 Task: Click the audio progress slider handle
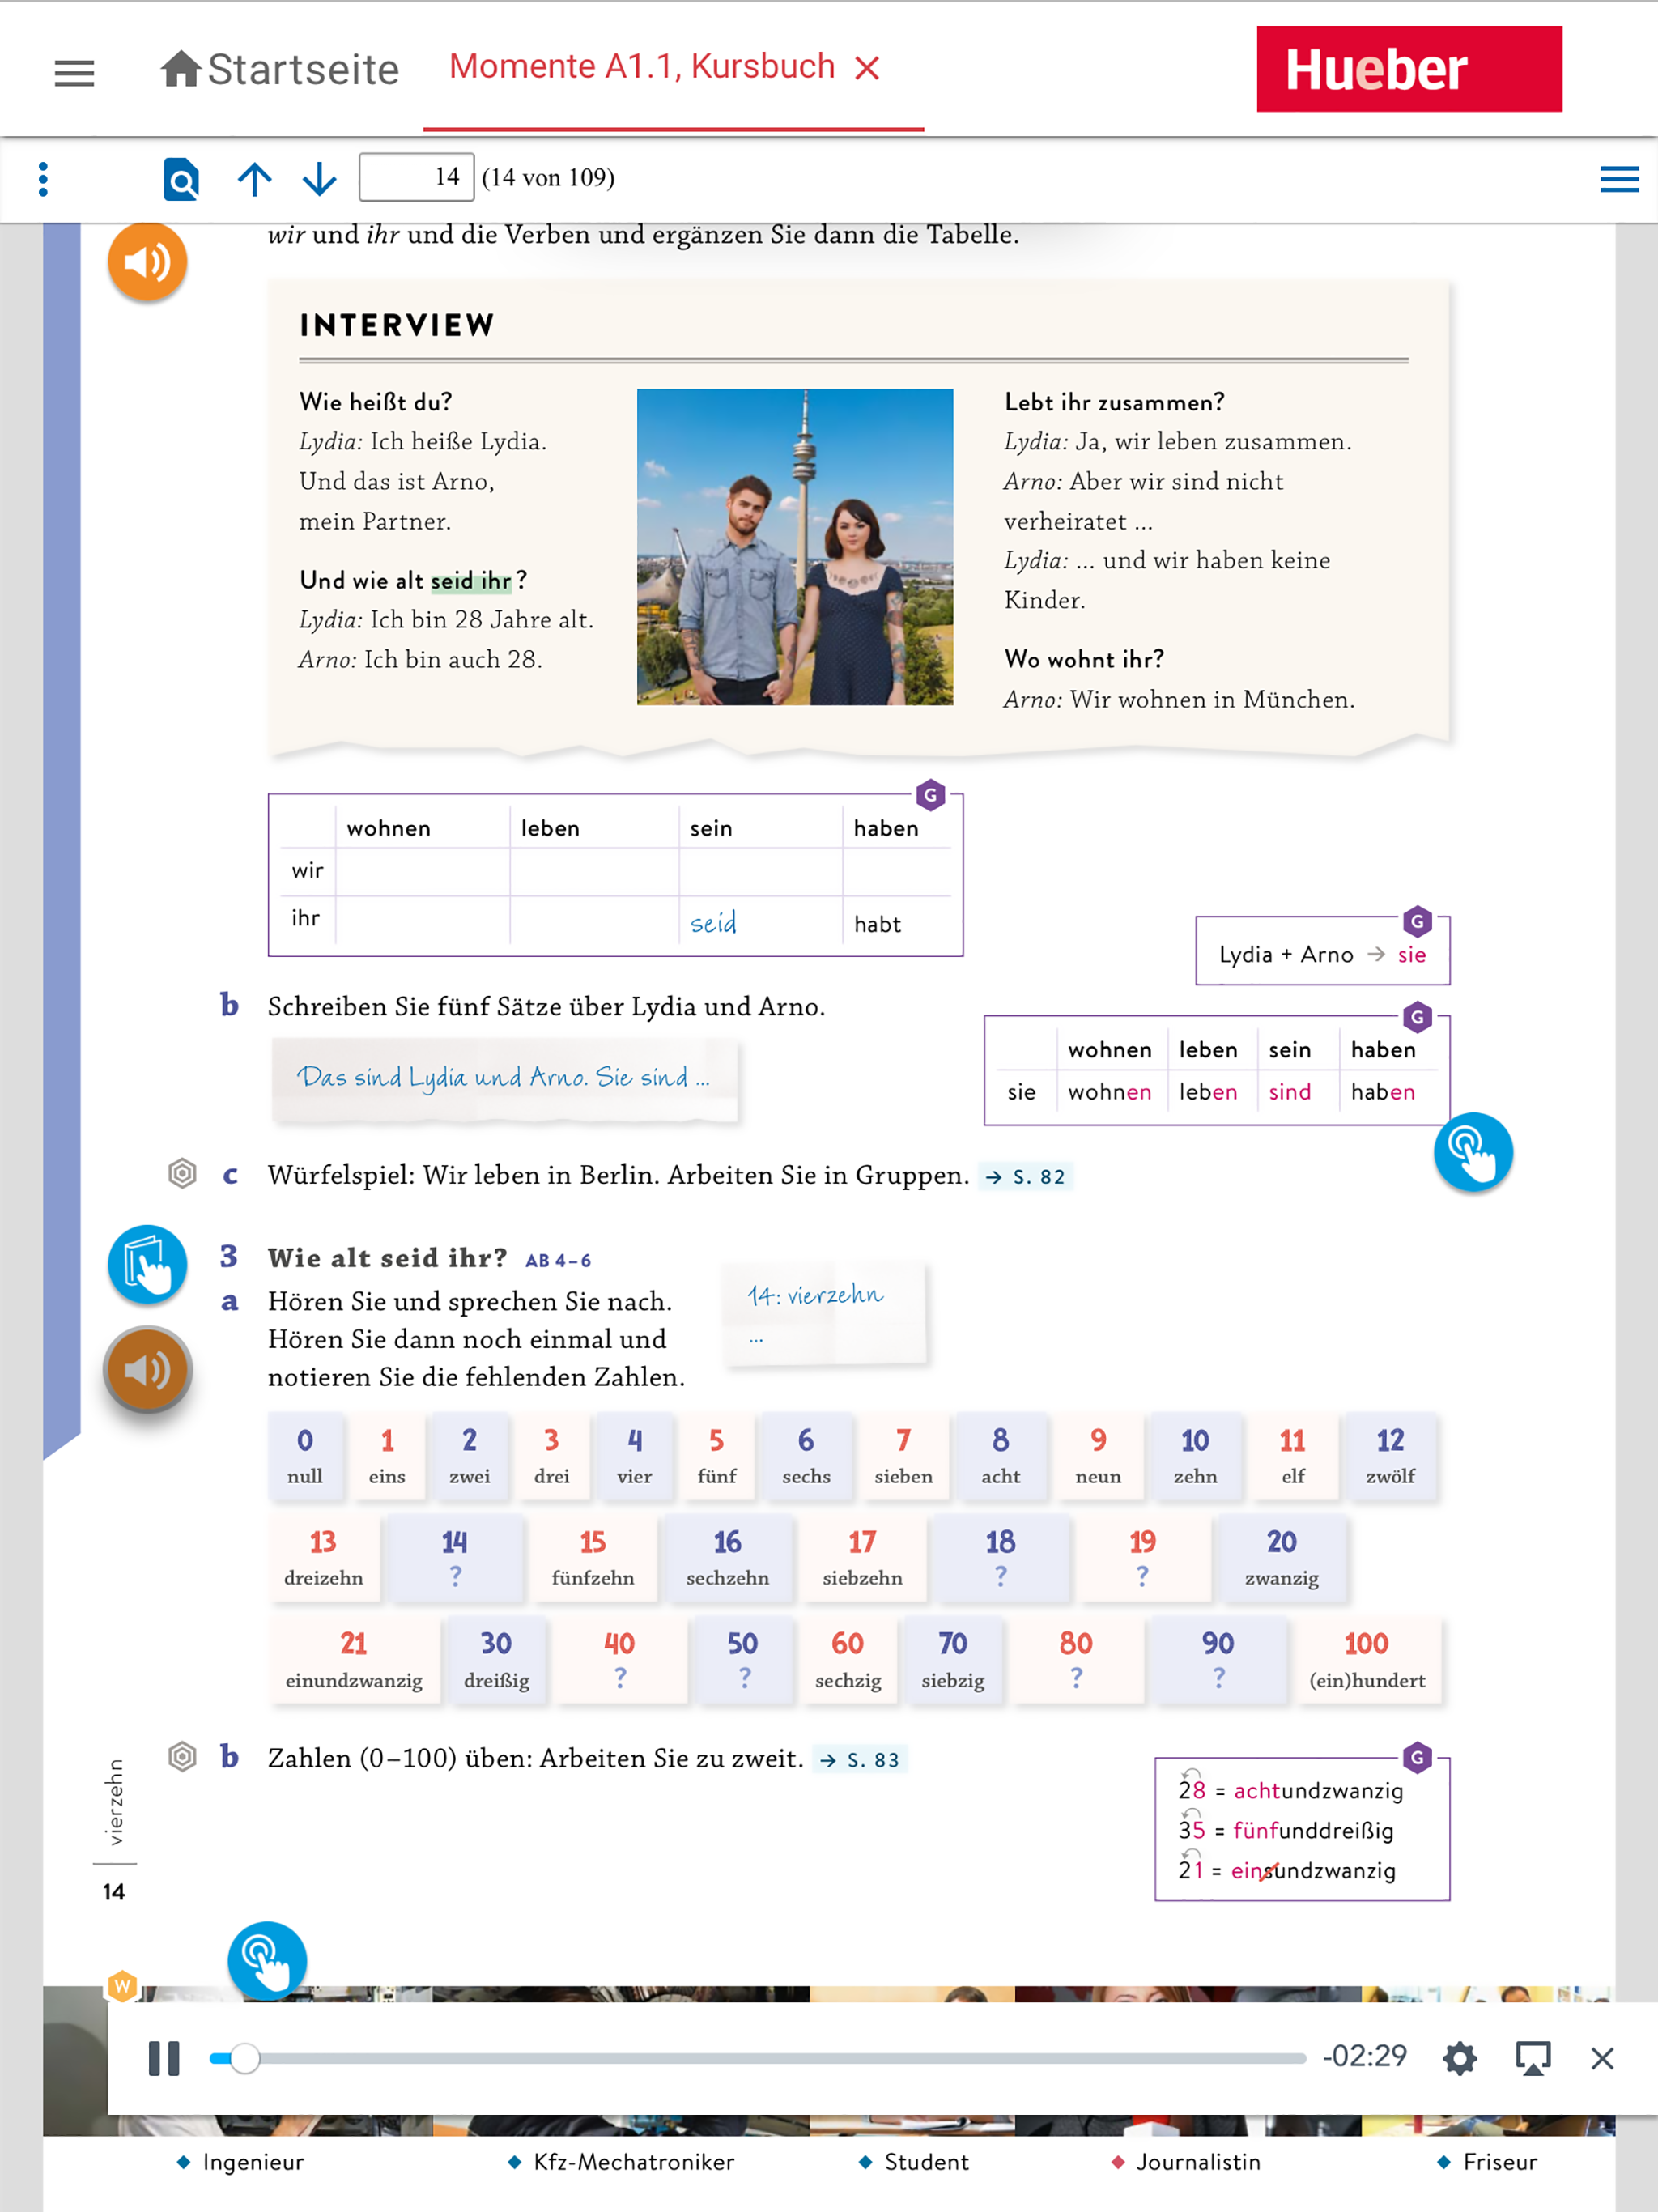pos(244,2058)
